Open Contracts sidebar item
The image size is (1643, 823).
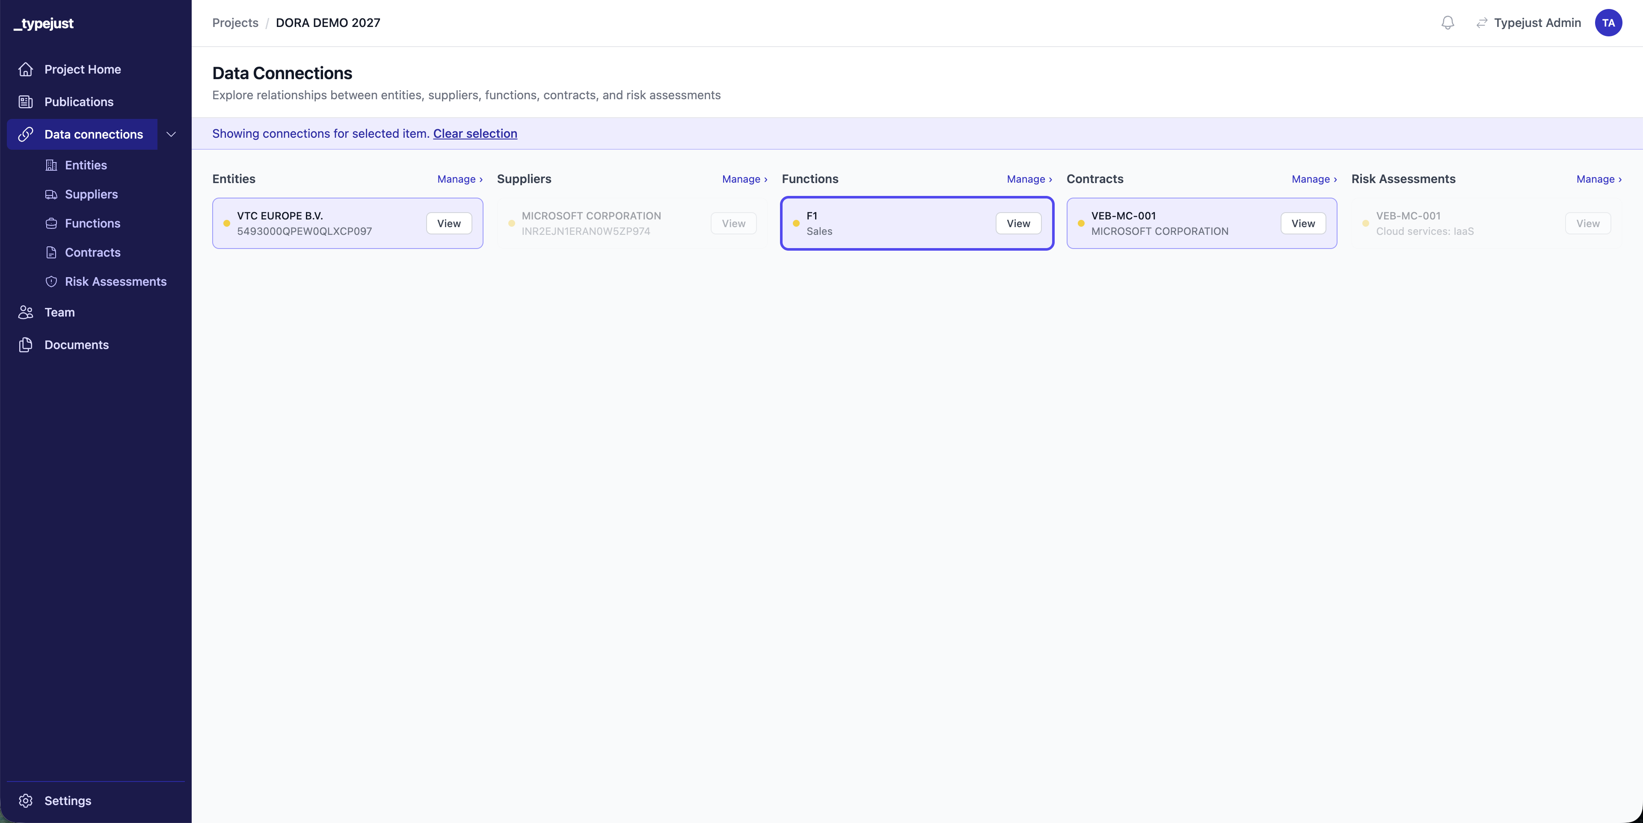click(x=92, y=252)
